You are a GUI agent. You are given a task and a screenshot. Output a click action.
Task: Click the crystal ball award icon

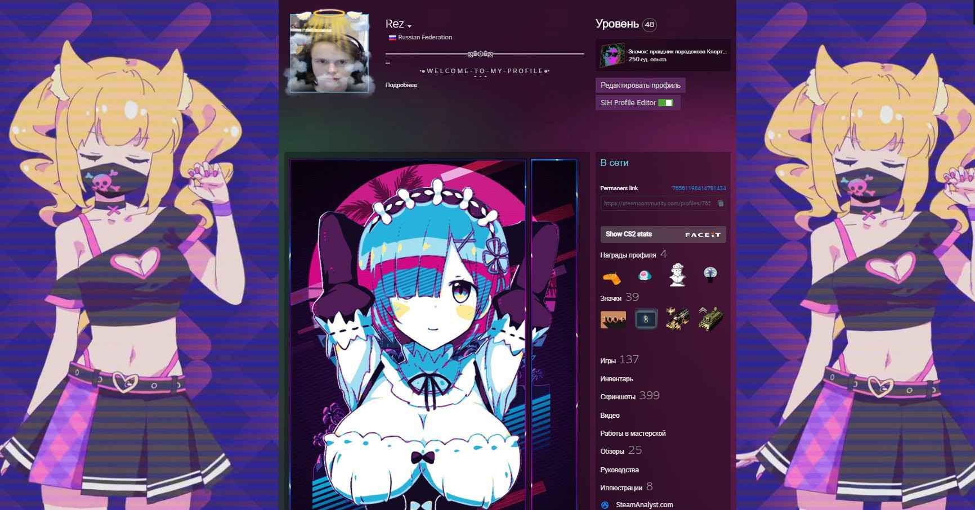pyautogui.click(x=710, y=274)
